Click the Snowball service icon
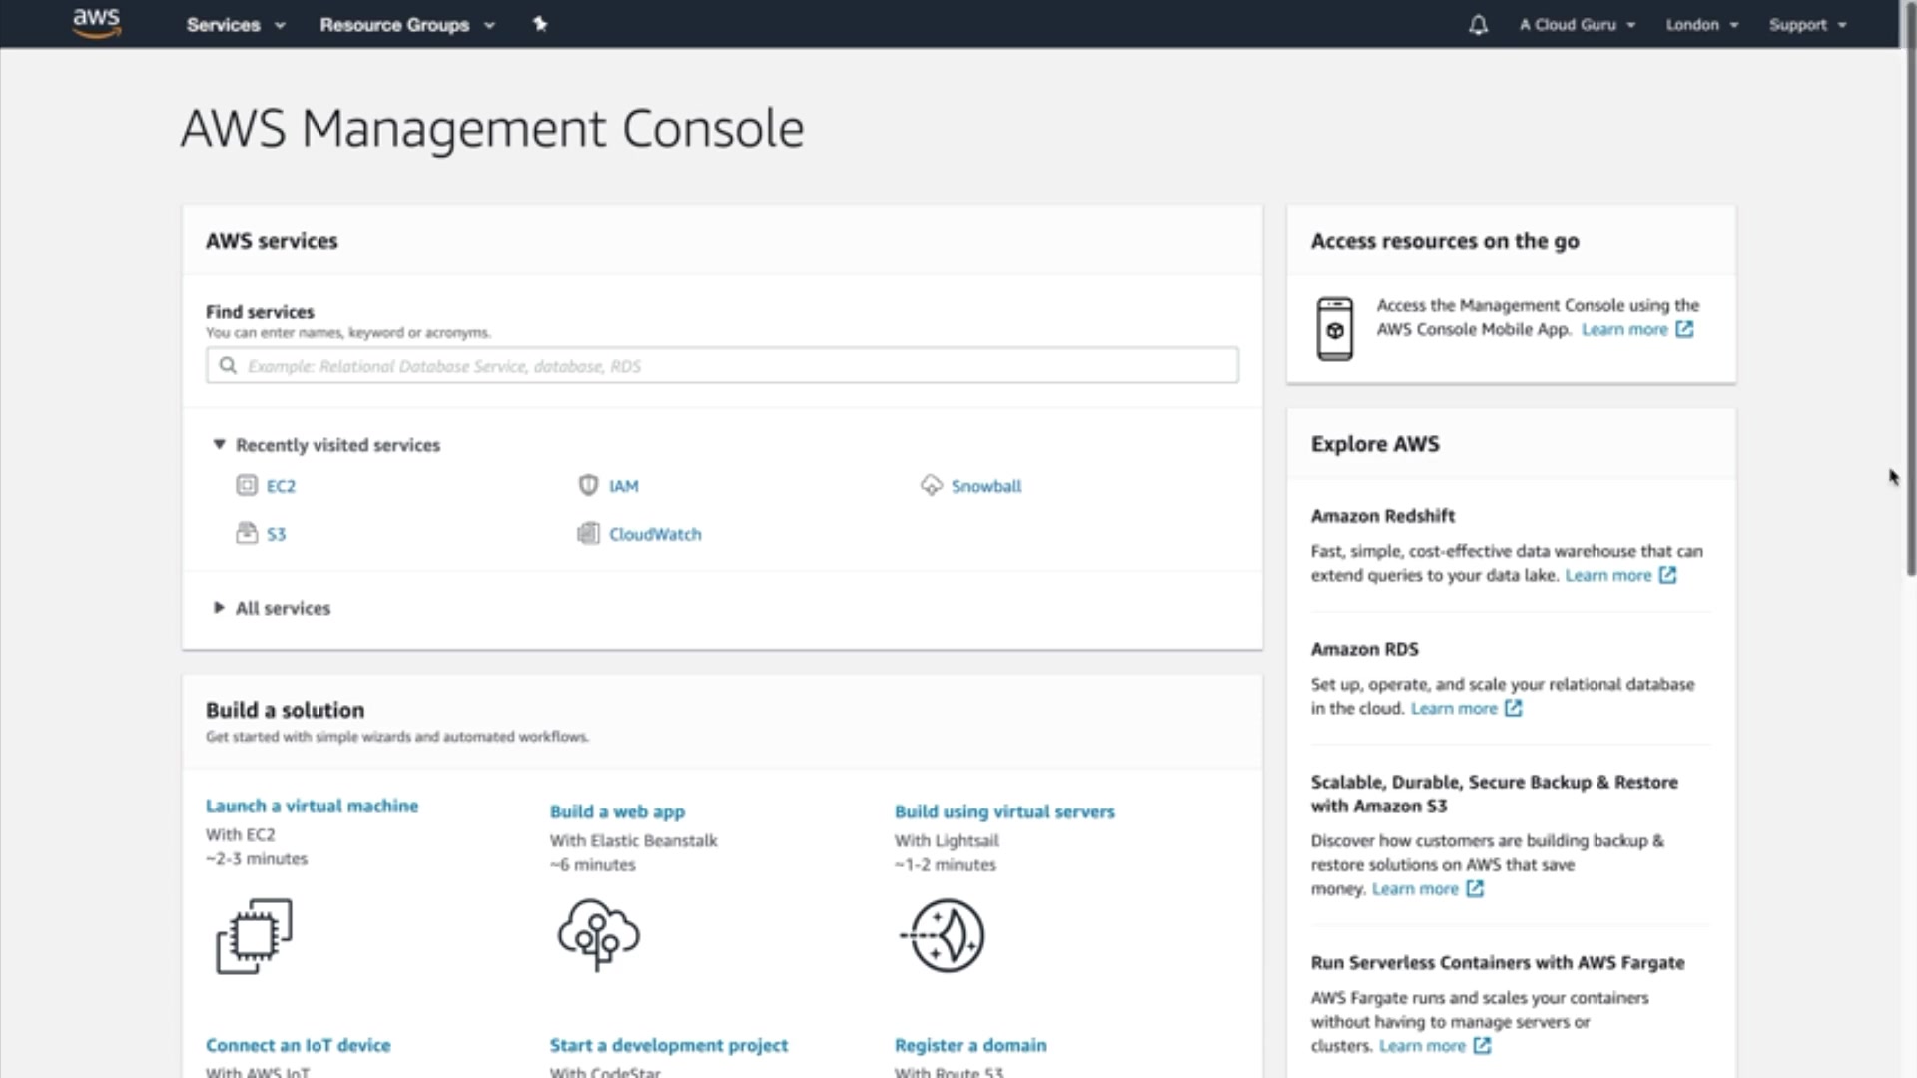The height and width of the screenshot is (1078, 1917). tap(931, 486)
